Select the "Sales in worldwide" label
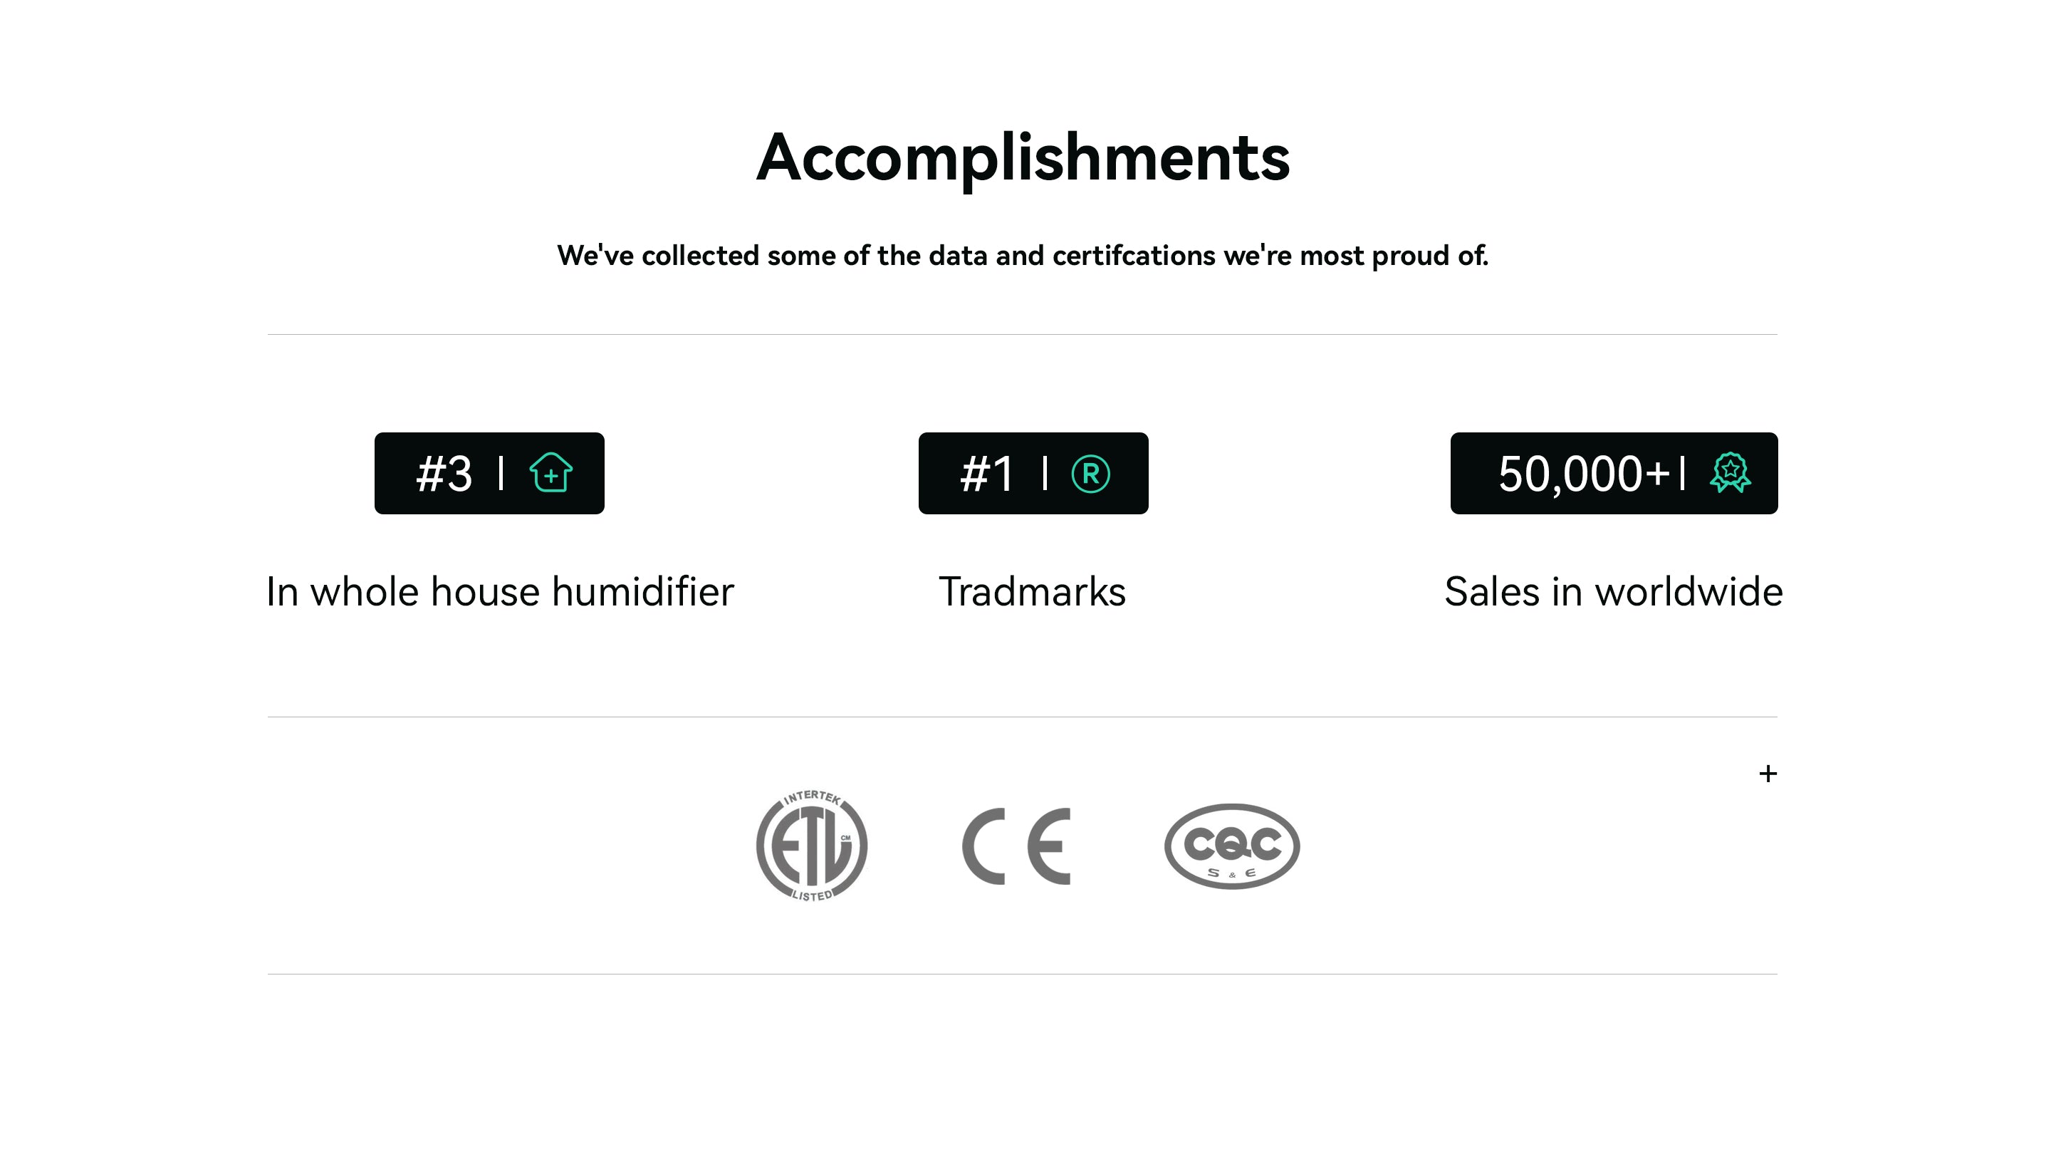This screenshot has height=1154, width=2051. click(x=1613, y=592)
